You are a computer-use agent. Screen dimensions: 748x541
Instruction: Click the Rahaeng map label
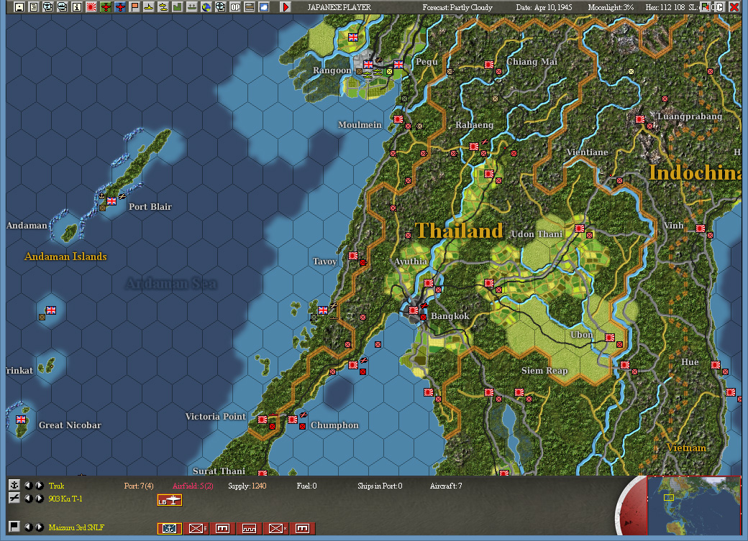point(474,125)
